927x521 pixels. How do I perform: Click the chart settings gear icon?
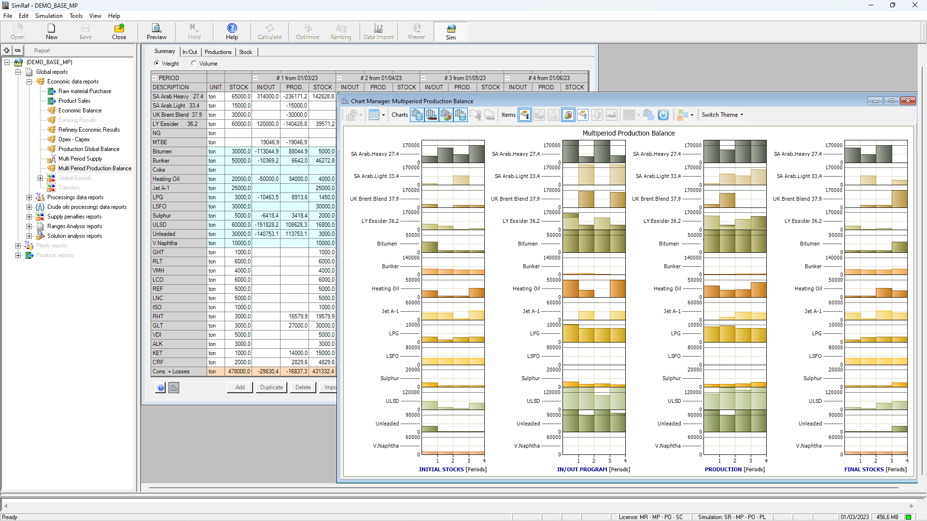tap(648, 115)
